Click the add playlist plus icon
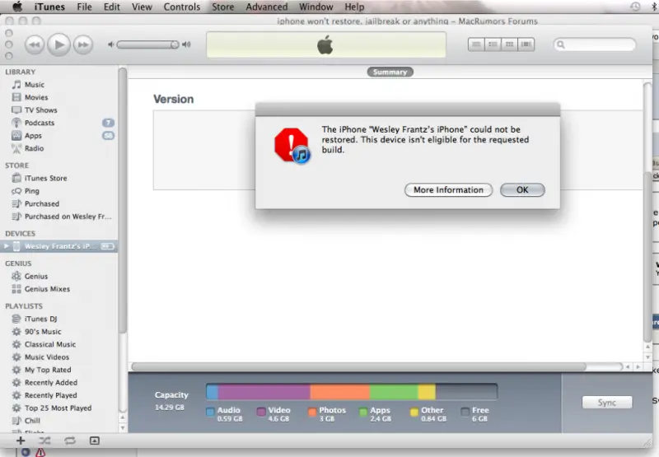The width and height of the screenshot is (659, 457). pos(21,441)
